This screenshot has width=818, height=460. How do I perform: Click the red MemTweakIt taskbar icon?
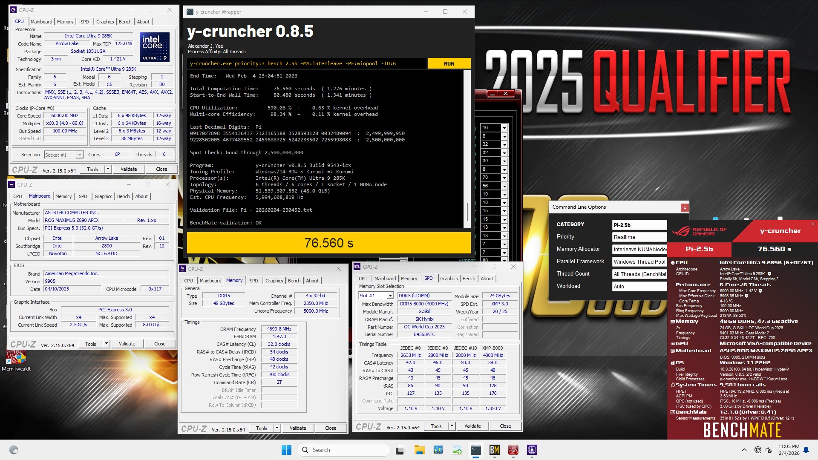(513, 450)
